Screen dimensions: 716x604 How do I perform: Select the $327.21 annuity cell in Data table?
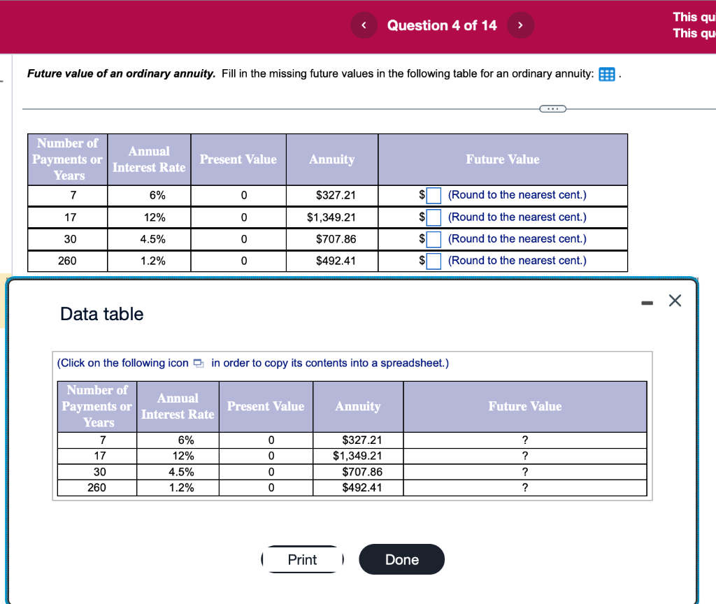click(x=357, y=440)
